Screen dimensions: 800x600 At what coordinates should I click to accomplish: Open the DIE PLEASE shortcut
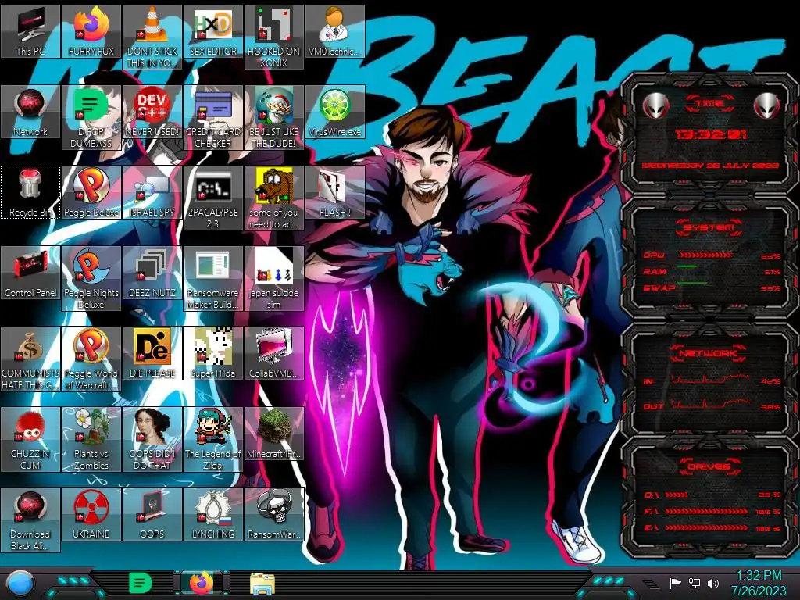pyautogui.click(x=152, y=354)
